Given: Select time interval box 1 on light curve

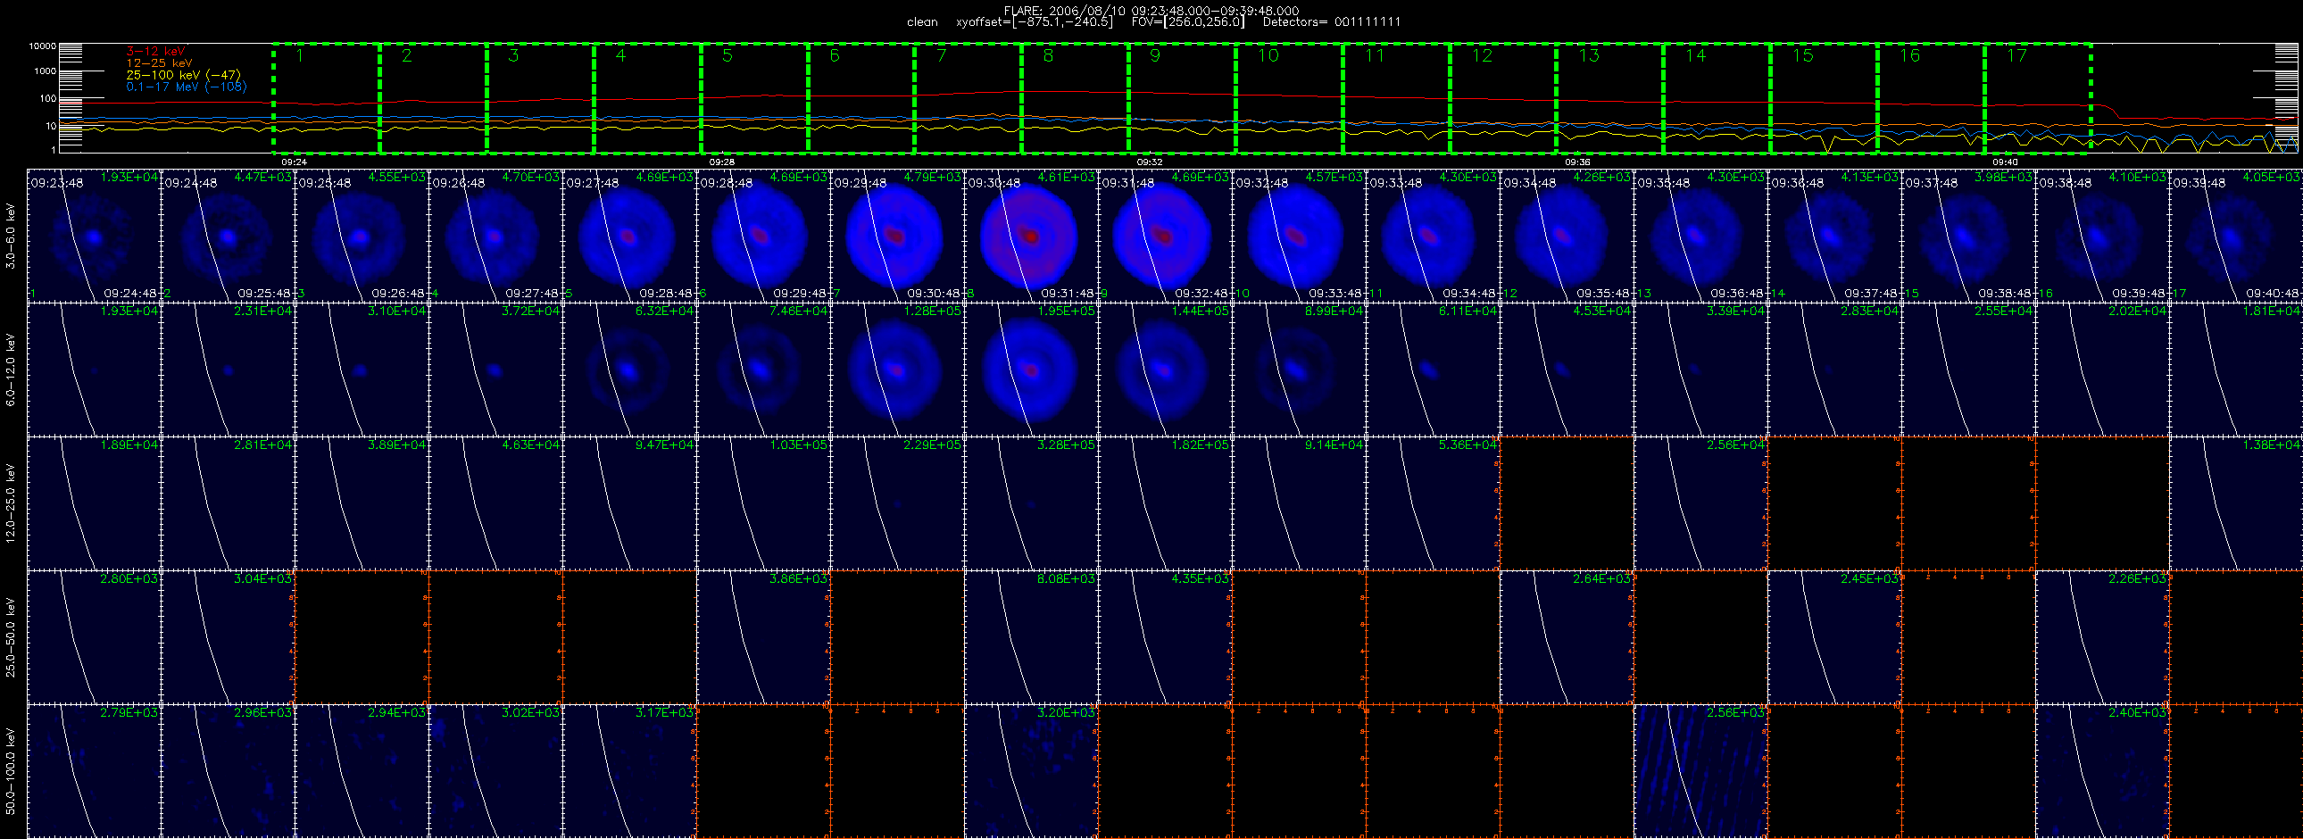Looking at the screenshot, I should 327,97.
